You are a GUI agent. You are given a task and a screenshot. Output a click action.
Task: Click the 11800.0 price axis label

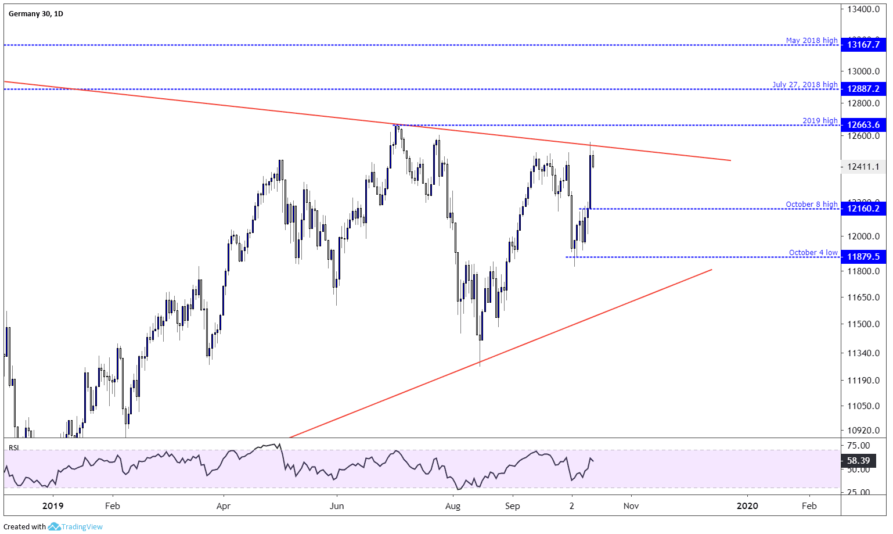[x=863, y=271]
